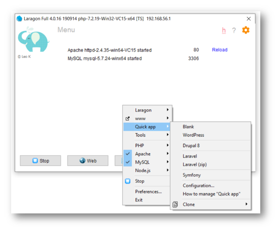Click the Reload link for Apache
The height and width of the screenshot is (227, 275).
(x=220, y=50)
